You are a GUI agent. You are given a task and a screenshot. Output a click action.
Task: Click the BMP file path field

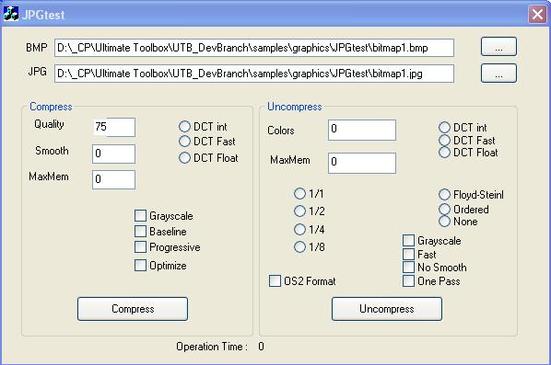tap(254, 48)
